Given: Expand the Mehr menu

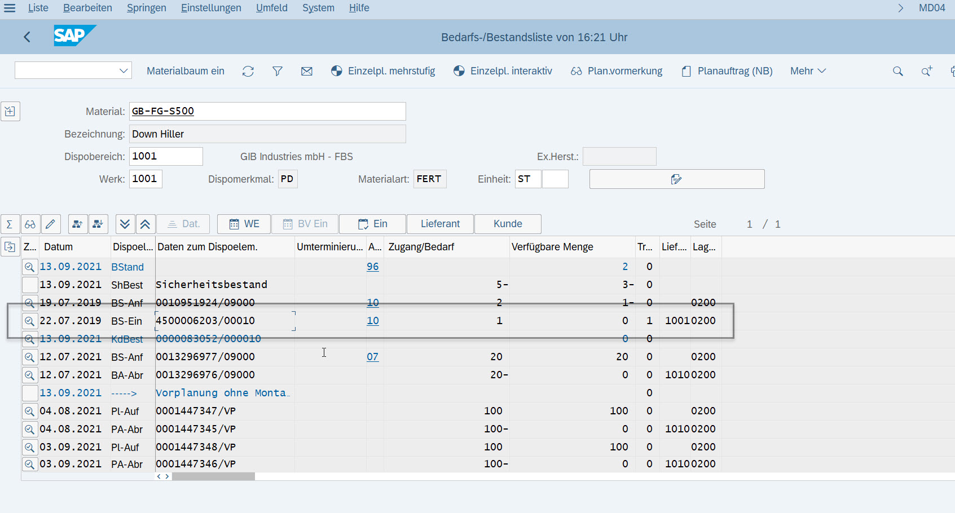Looking at the screenshot, I should coord(807,71).
